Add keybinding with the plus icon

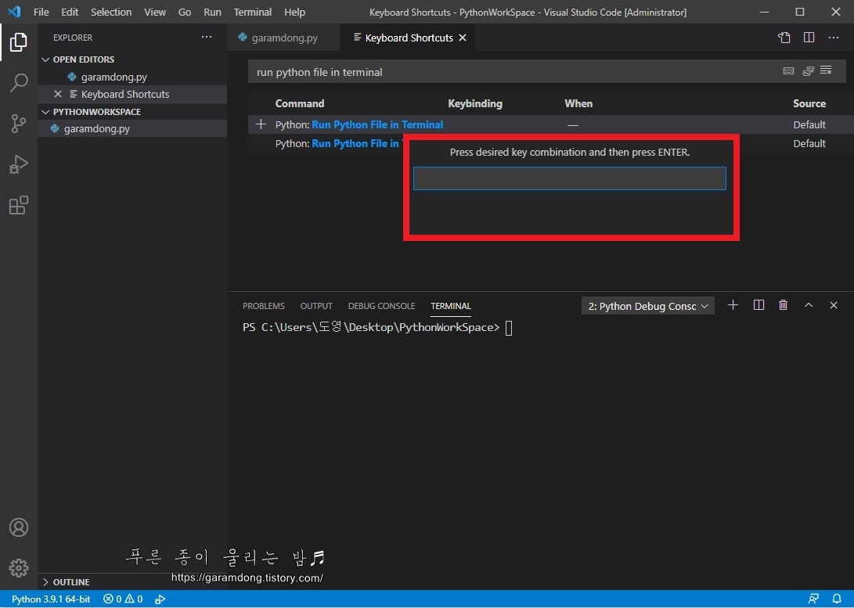click(261, 124)
